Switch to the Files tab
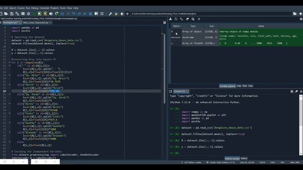 250,86
